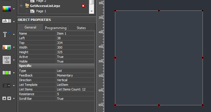211x112 pixels.
Task: Select Page 1 under GetAccessList.irpz
Action: pos(41,11)
